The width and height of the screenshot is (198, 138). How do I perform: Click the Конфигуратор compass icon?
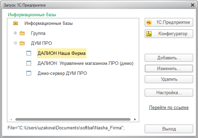point(149,34)
